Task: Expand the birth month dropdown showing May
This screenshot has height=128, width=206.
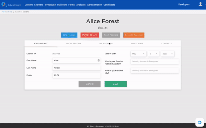Action: tap(138, 54)
